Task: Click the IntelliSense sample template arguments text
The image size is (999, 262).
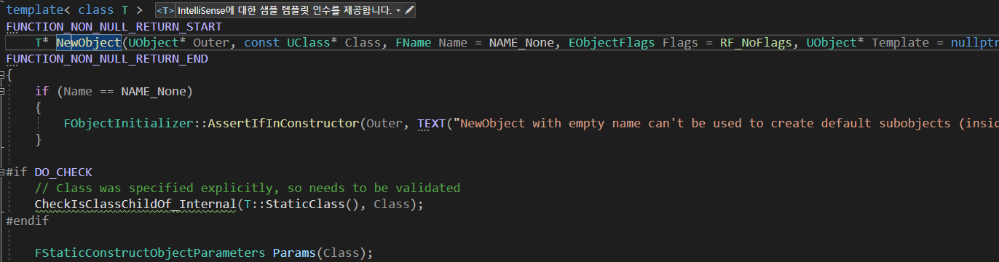Action: click(x=284, y=10)
